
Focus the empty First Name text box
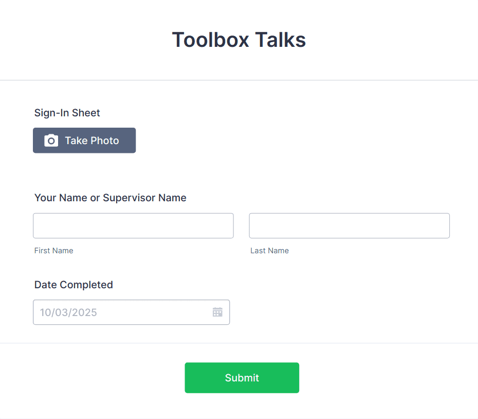point(133,225)
